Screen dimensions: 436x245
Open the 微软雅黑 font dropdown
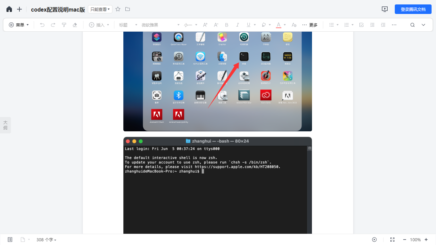(x=160, y=25)
